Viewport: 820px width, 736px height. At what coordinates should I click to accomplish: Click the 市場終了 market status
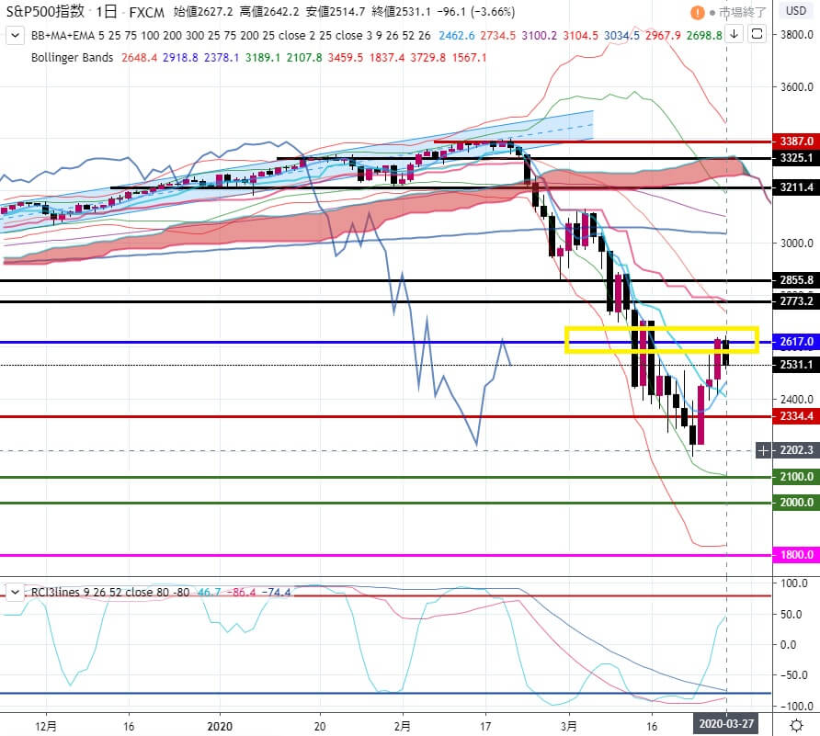coord(742,12)
